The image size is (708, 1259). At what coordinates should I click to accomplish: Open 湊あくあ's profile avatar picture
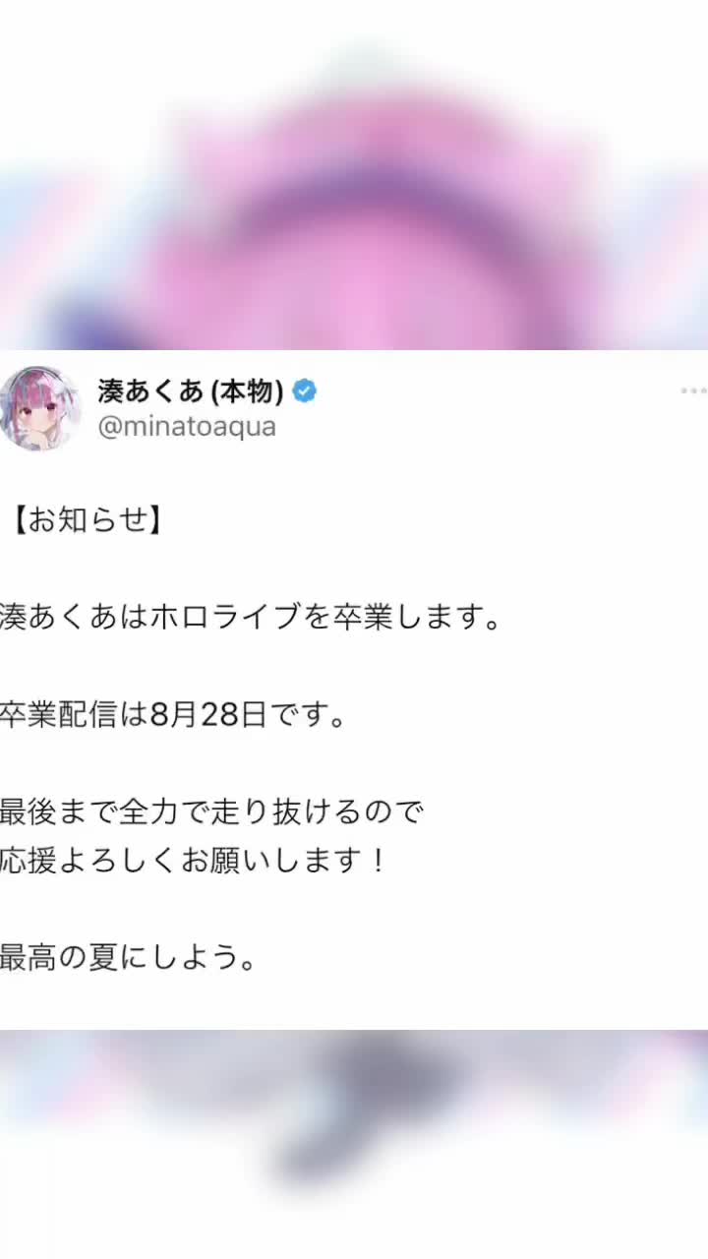tap(39, 408)
